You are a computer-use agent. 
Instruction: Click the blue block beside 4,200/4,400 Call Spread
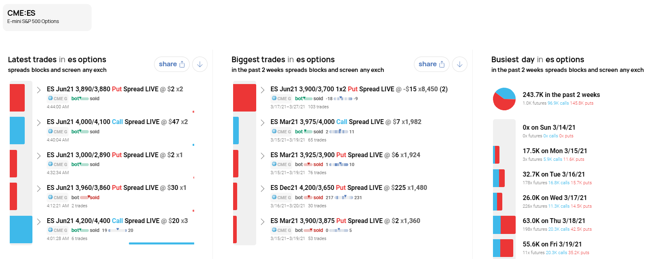pos(21,230)
